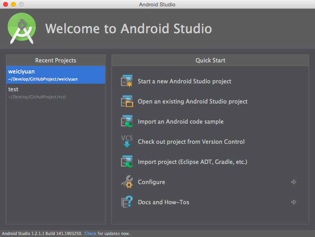Click the ~/Develop/GitHubProject/weiciyuan path

(43, 79)
